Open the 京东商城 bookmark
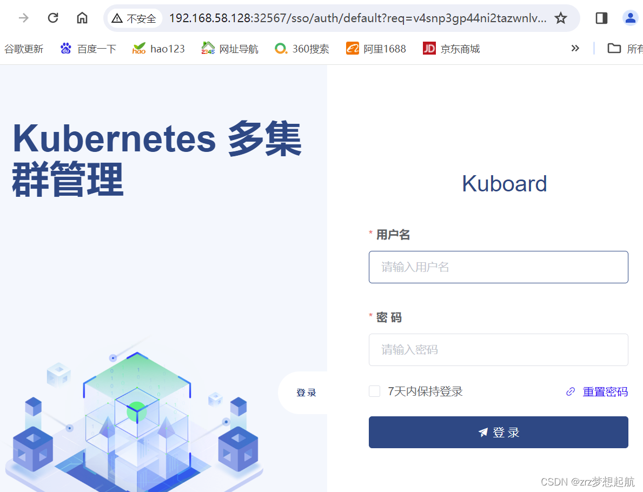This screenshot has height=492, width=643. click(451, 48)
